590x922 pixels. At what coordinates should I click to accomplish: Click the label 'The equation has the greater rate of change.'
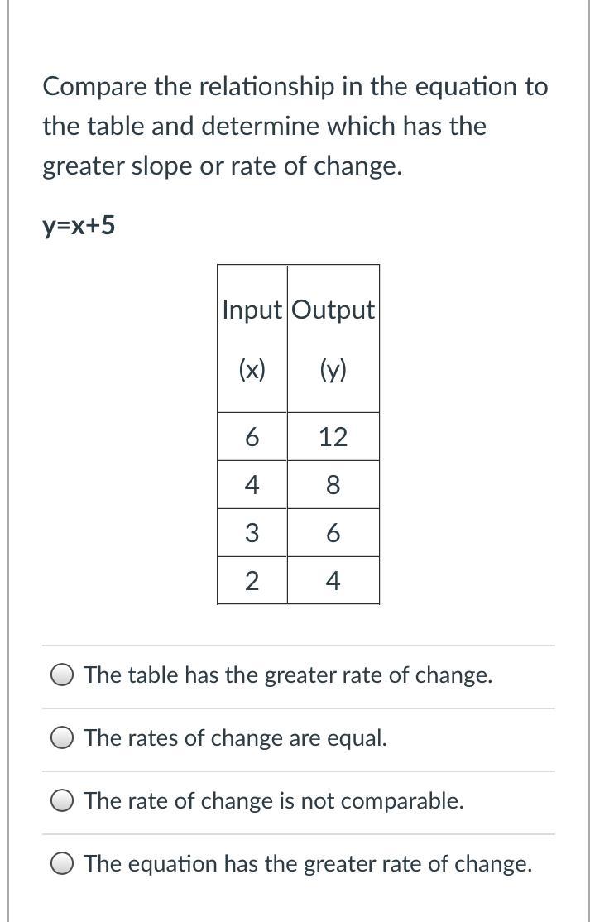click(x=309, y=864)
